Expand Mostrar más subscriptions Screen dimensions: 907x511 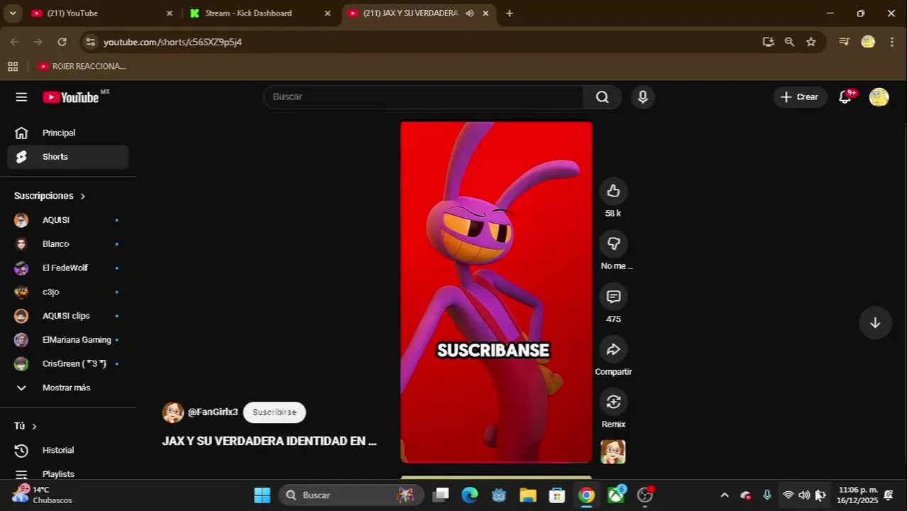coord(68,388)
